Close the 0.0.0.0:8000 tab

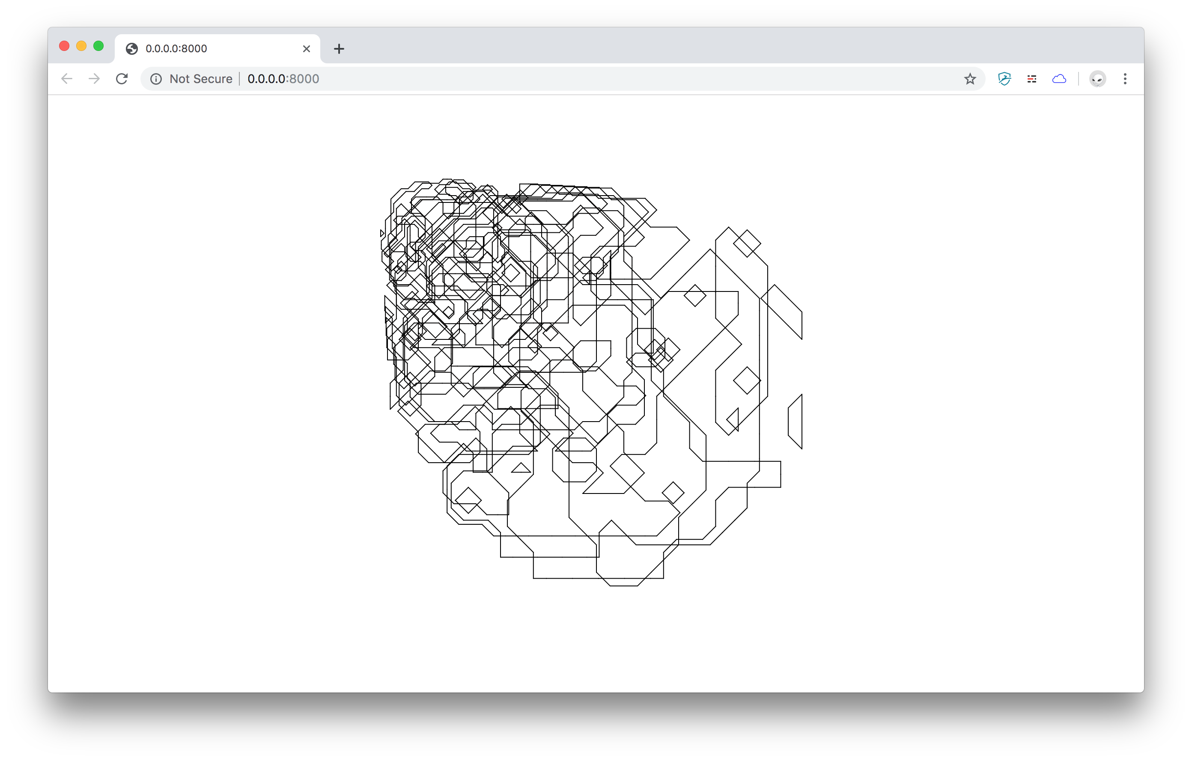tap(307, 48)
